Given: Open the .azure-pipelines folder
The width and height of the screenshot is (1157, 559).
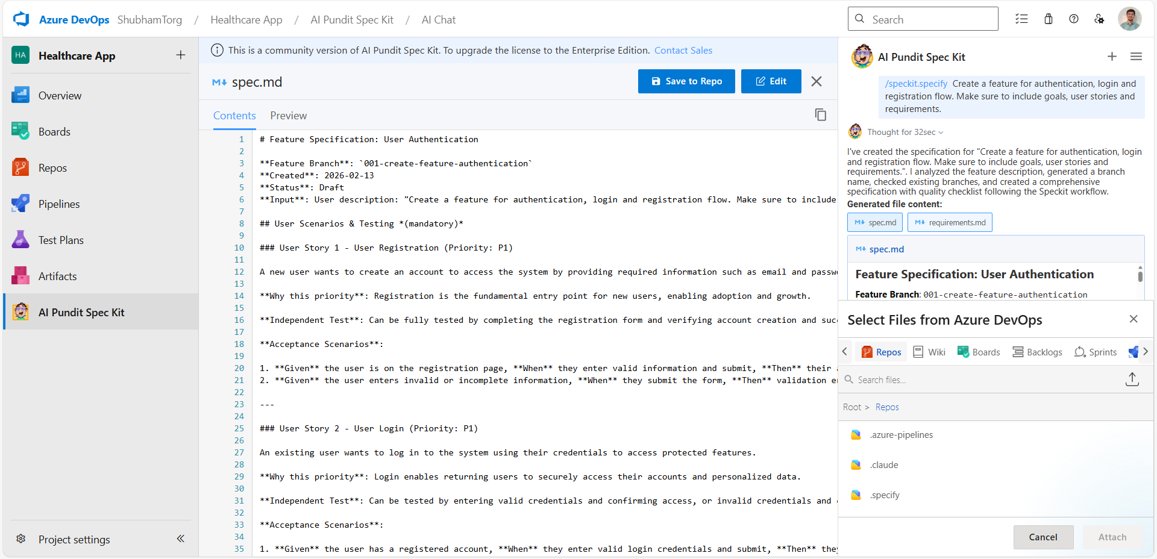Looking at the screenshot, I should point(901,435).
